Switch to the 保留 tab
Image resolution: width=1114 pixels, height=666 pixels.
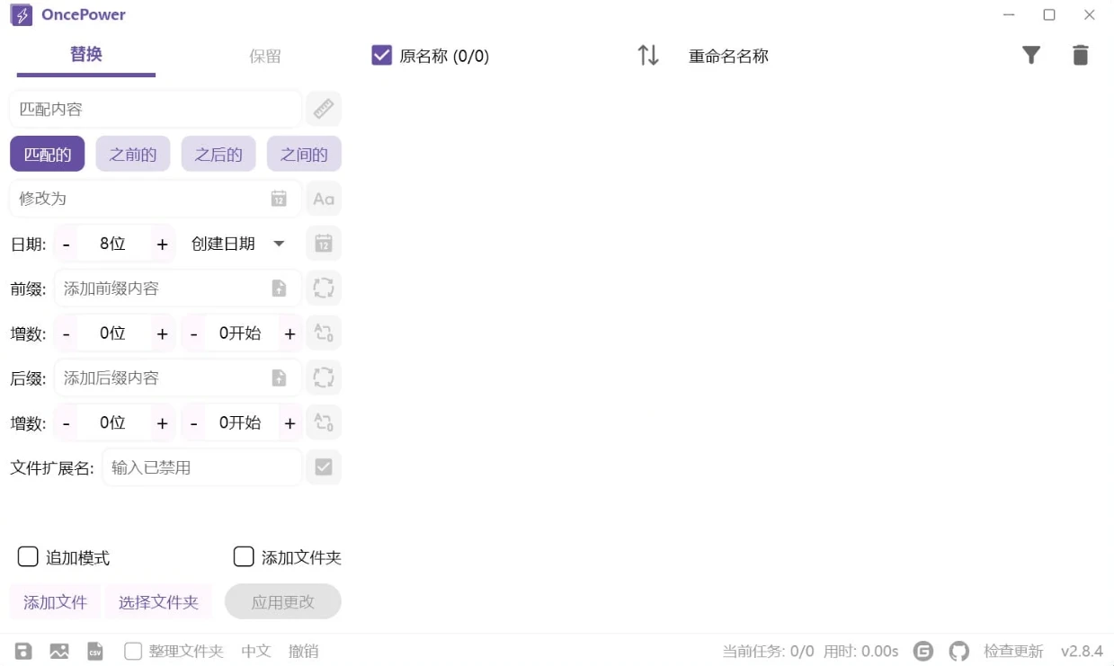pyautogui.click(x=264, y=55)
